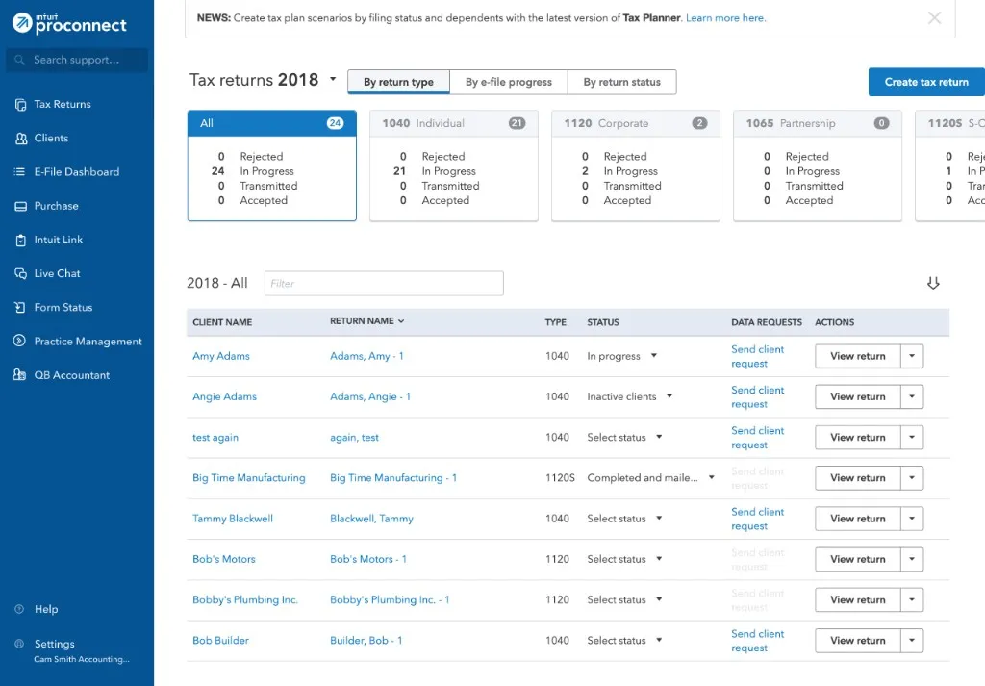Click View return for Amy Adams

pyautogui.click(x=858, y=356)
